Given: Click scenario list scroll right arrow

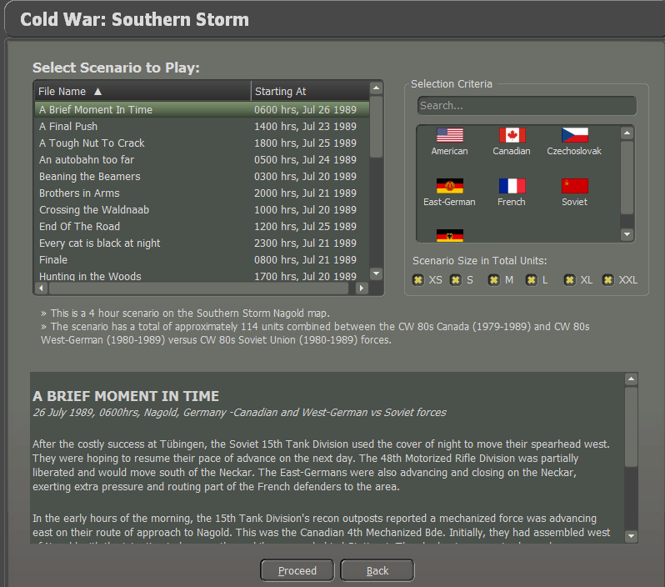Looking at the screenshot, I should (x=362, y=288).
